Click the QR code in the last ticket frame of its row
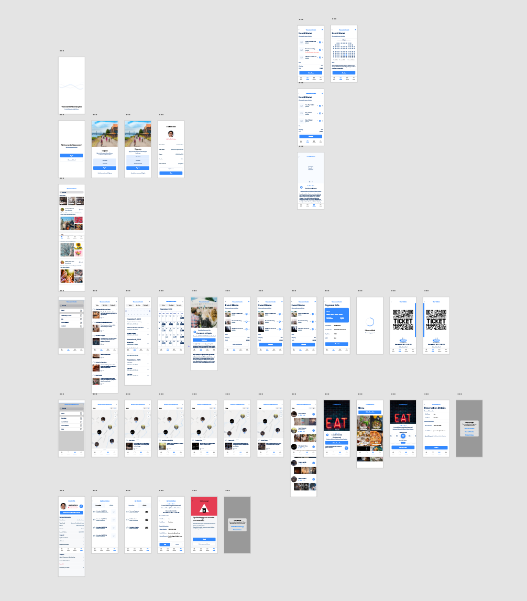The width and height of the screenshot is (527, 601). (x=436, y=320)
